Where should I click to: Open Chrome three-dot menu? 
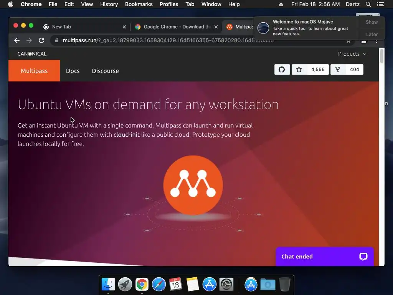coord(376,41)
